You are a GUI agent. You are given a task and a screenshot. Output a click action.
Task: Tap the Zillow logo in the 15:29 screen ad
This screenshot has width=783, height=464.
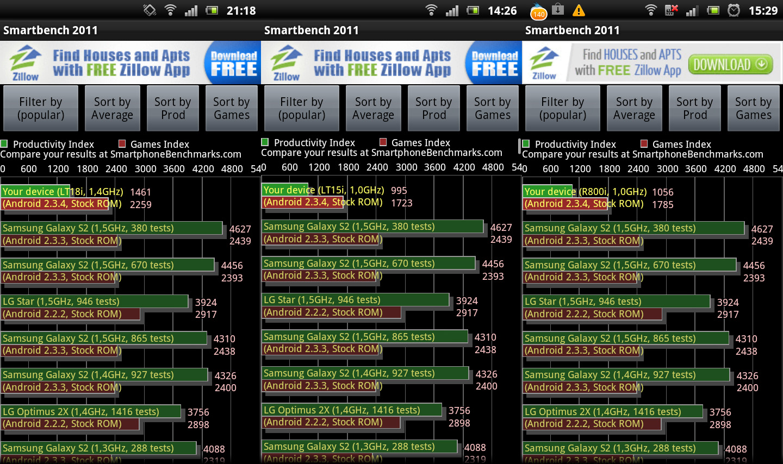[544, 63]
